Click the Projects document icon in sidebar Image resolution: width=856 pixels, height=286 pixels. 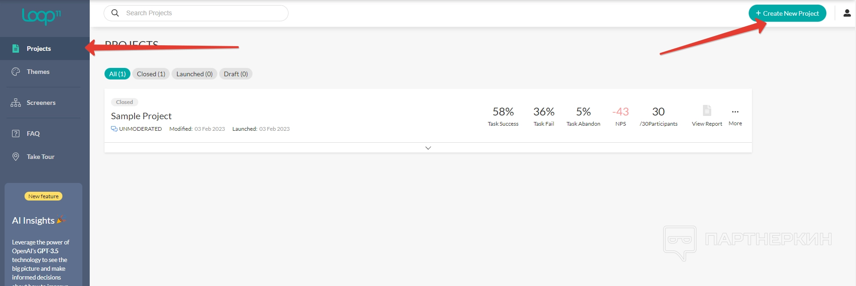click(x=16, y=49)
